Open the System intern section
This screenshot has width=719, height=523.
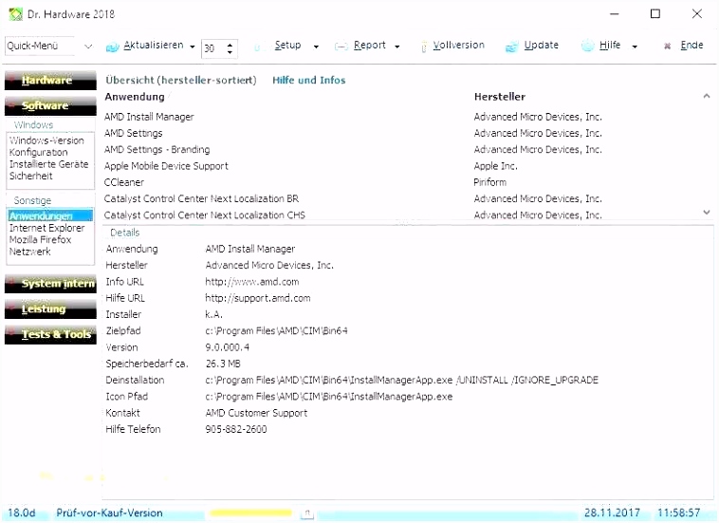tap(50, 284)
